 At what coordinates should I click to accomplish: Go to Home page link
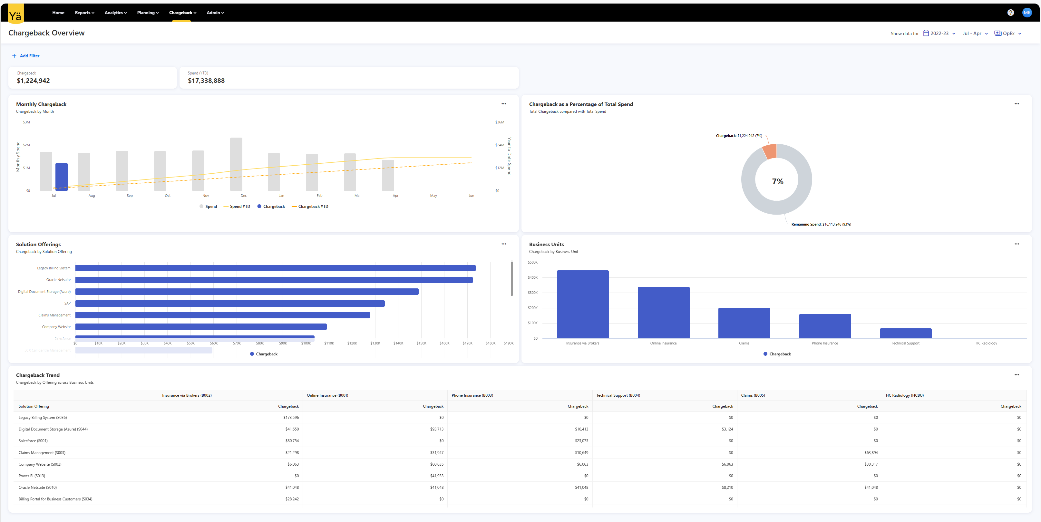point(58,13)
